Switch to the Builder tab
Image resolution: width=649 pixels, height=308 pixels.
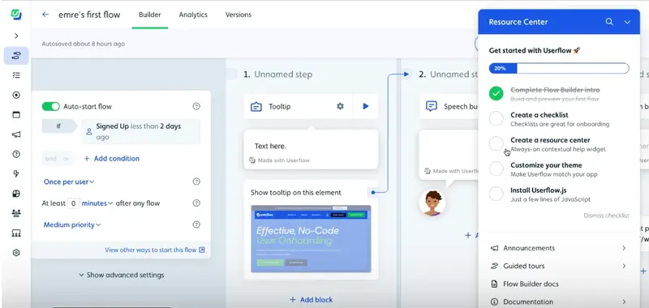(x=150, y=15)
